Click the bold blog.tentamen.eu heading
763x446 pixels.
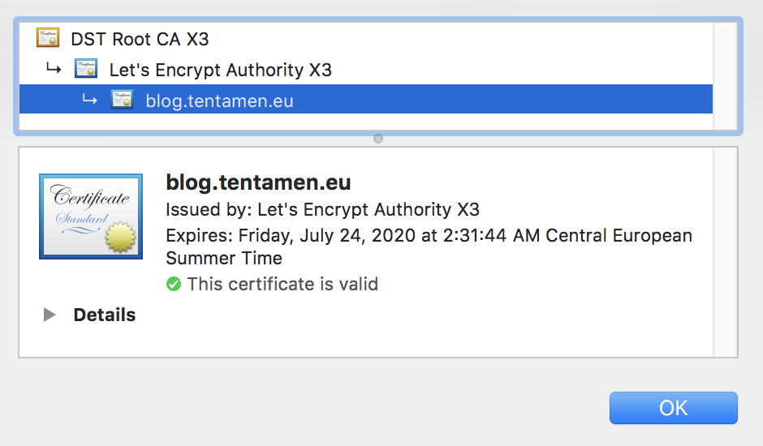point(258,182)
